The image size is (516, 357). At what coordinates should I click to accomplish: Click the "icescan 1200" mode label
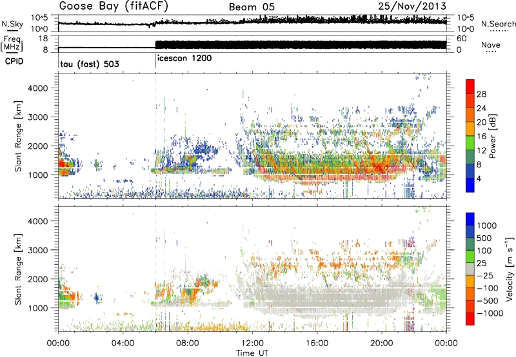click(184, 58)
